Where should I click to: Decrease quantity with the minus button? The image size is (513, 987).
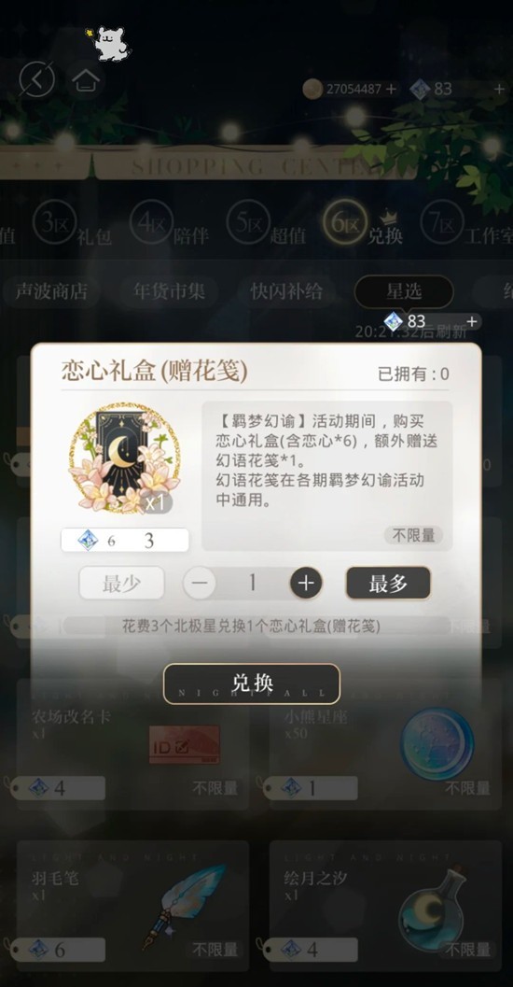200,584
